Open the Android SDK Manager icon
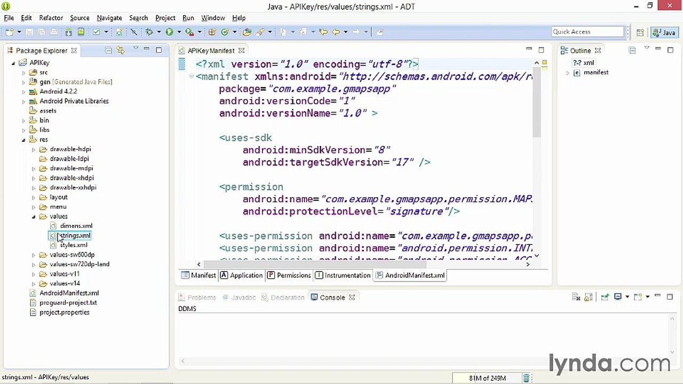The width and height of the screenshot is (683, 384). click(69, 32)
